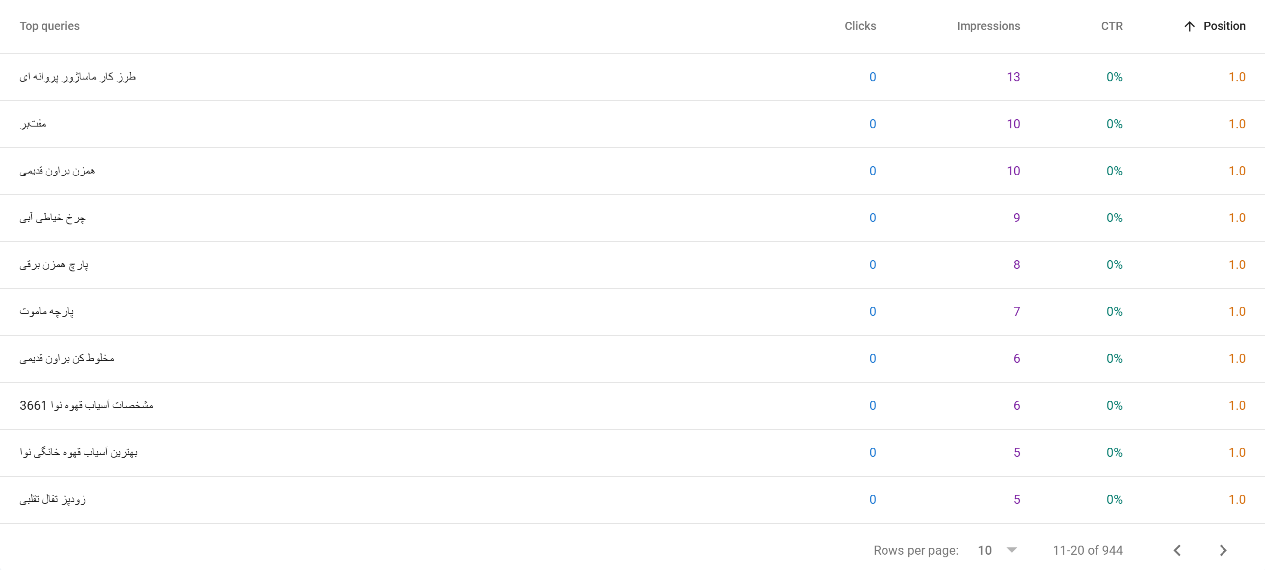Click the rows per page value 10
Viewport: 1265px width, 570px height.
click(x=985, y=550)
